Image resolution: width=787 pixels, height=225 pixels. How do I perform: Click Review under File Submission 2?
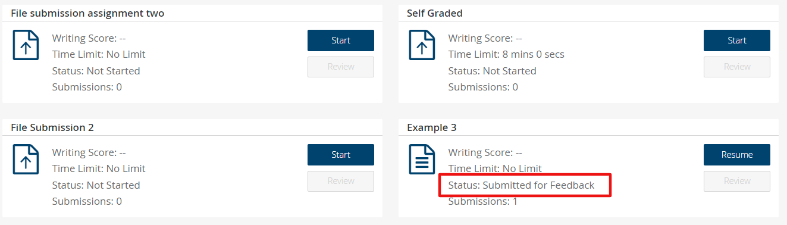click(341, 181)
